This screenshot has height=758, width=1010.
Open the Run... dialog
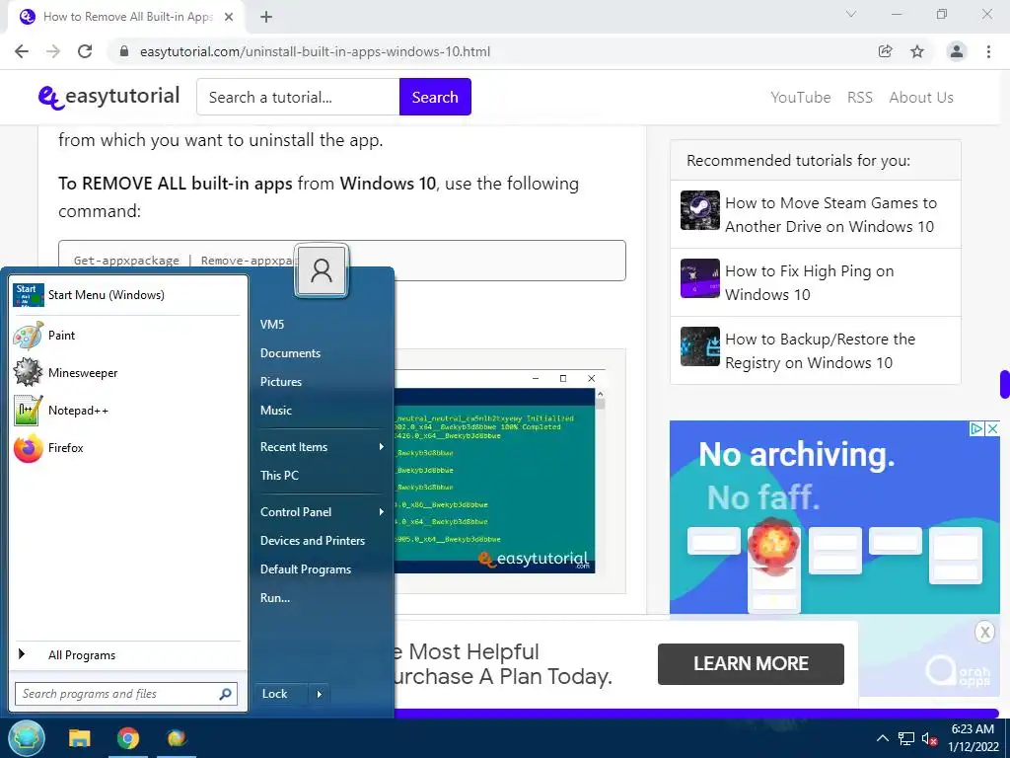tap(275, 597)
